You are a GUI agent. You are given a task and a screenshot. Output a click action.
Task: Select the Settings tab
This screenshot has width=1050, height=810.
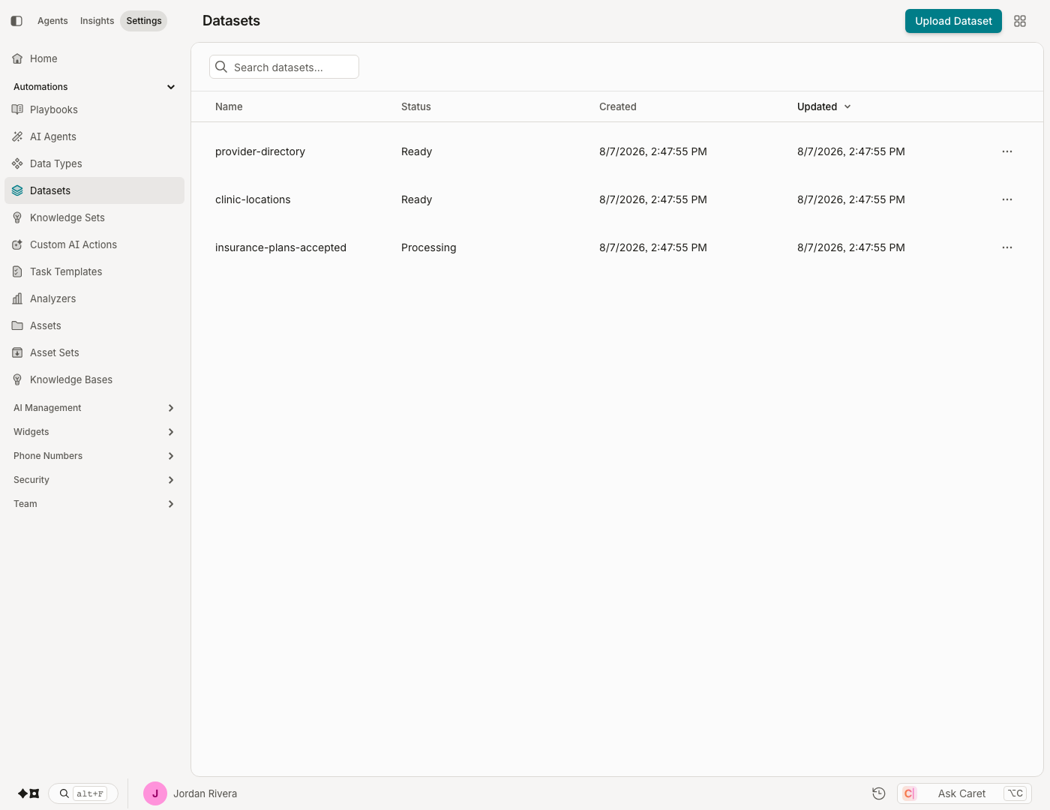[x=144, y=21]
